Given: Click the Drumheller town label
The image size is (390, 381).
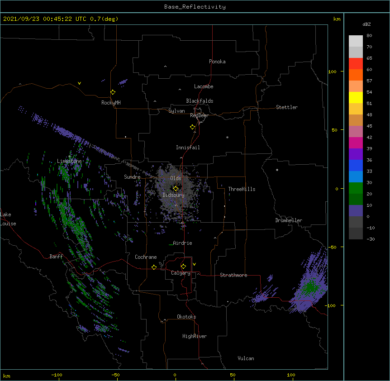Looking at the screenshot, I should point(289,220).
